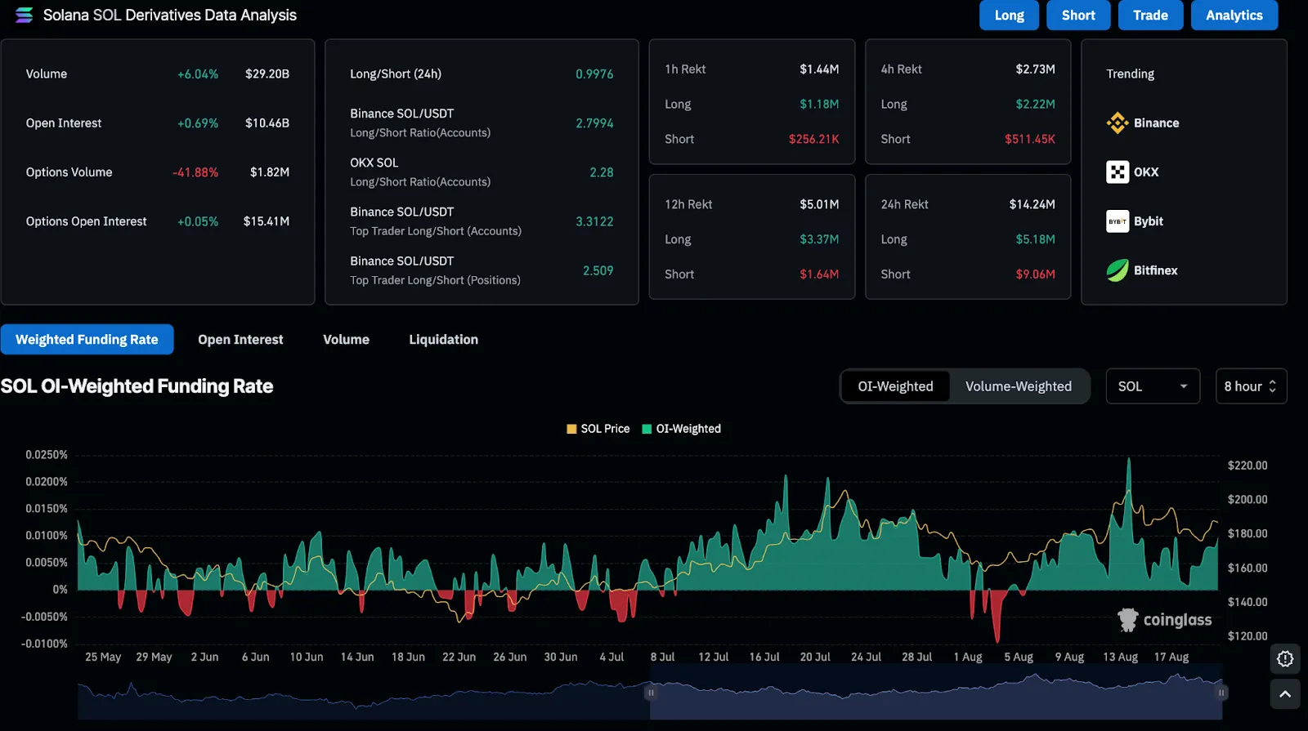Open chart settings gear icon
This screenshot has width=1308, height=731.
(x=1284, y=659)
